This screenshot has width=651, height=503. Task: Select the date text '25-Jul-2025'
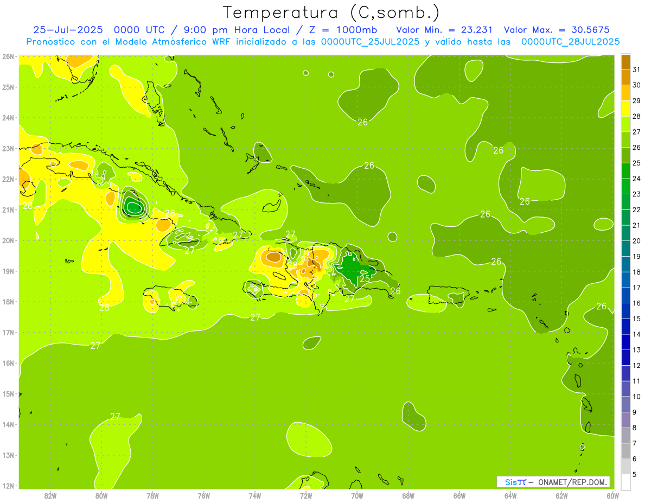68,30
